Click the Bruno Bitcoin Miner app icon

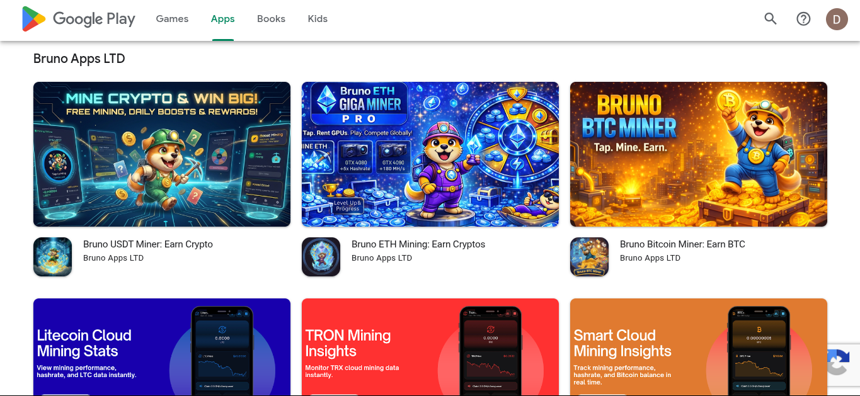pos(590,257)
